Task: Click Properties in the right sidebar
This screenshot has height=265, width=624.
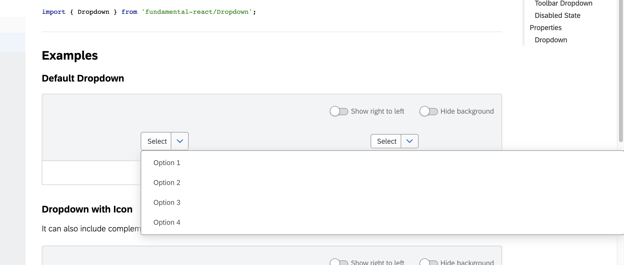Action: (x=546, y=28)
